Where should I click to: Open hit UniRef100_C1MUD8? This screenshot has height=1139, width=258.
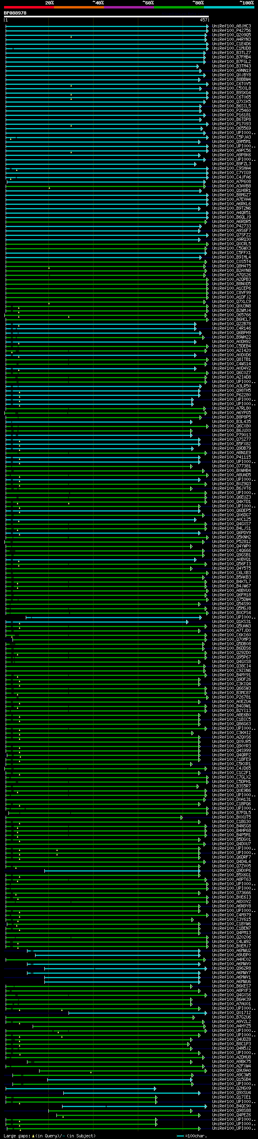click(x=231, y=48)
